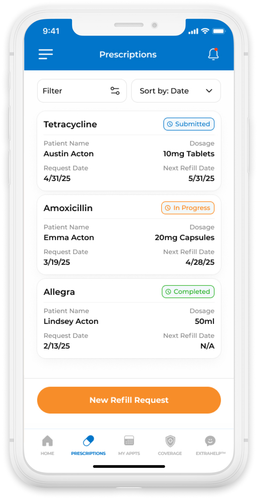Open the Coverage shield icon
This screenshot has height=499, width=258.
coord(170,441)
